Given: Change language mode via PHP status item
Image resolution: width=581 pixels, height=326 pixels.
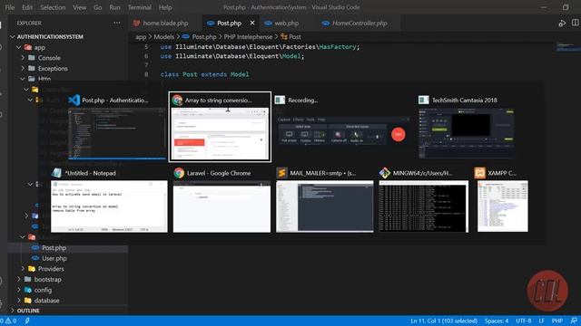Looking at the screenshot, I should (x=556, y=321).
